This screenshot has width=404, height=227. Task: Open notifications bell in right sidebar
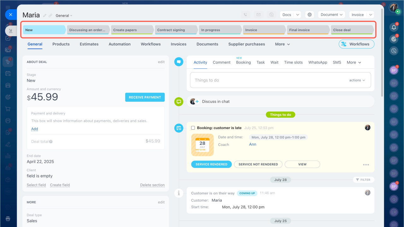394,27
